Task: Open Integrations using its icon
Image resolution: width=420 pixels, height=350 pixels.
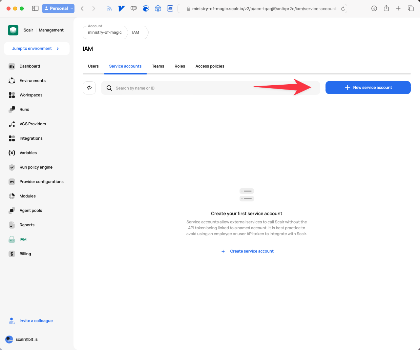Action: 12,138
